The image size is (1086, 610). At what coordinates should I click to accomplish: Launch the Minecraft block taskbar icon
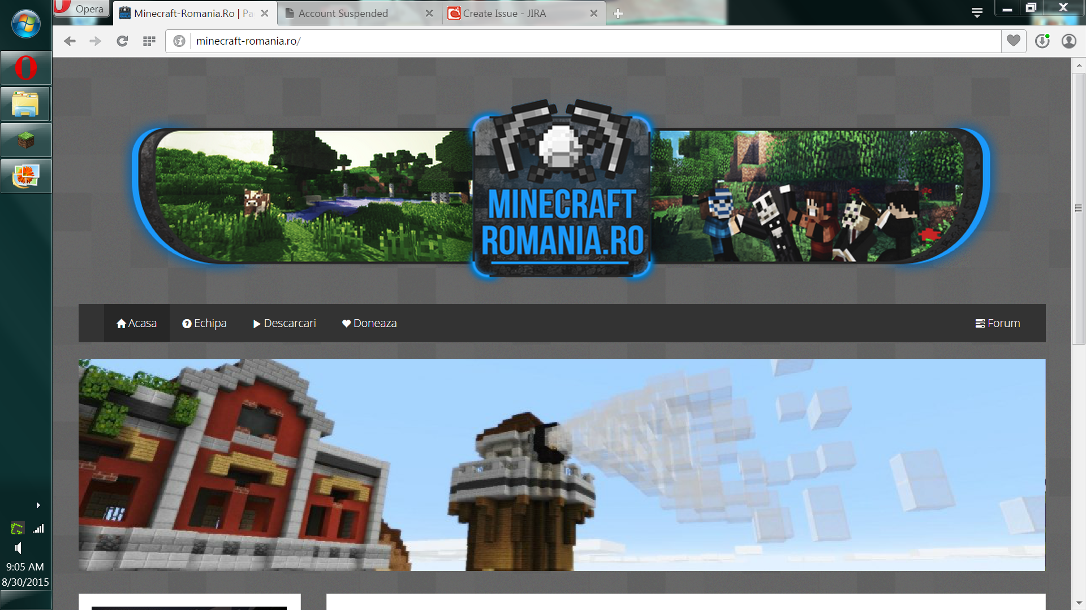tap(26, 140)
